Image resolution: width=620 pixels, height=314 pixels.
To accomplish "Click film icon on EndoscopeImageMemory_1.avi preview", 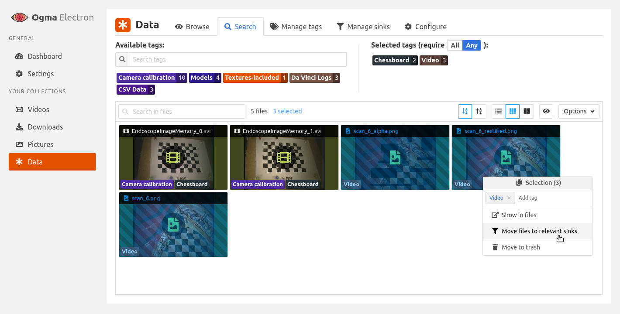I will click(284, 157).
